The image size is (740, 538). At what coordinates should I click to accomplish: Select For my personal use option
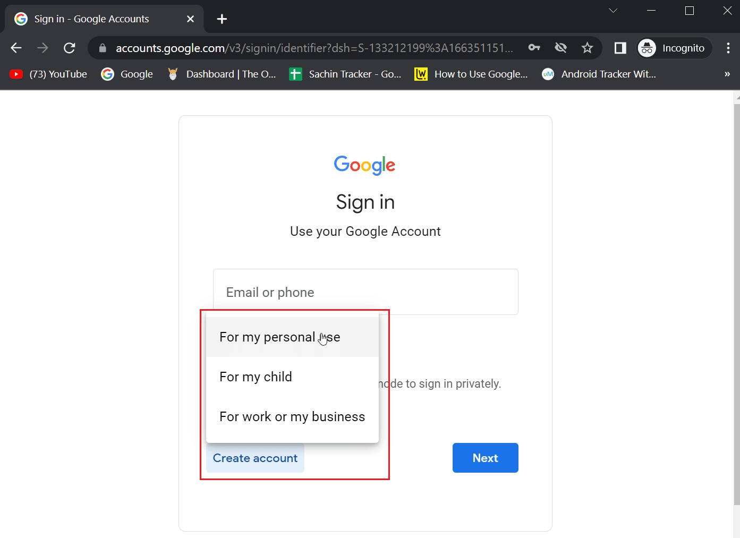(292, 337)
